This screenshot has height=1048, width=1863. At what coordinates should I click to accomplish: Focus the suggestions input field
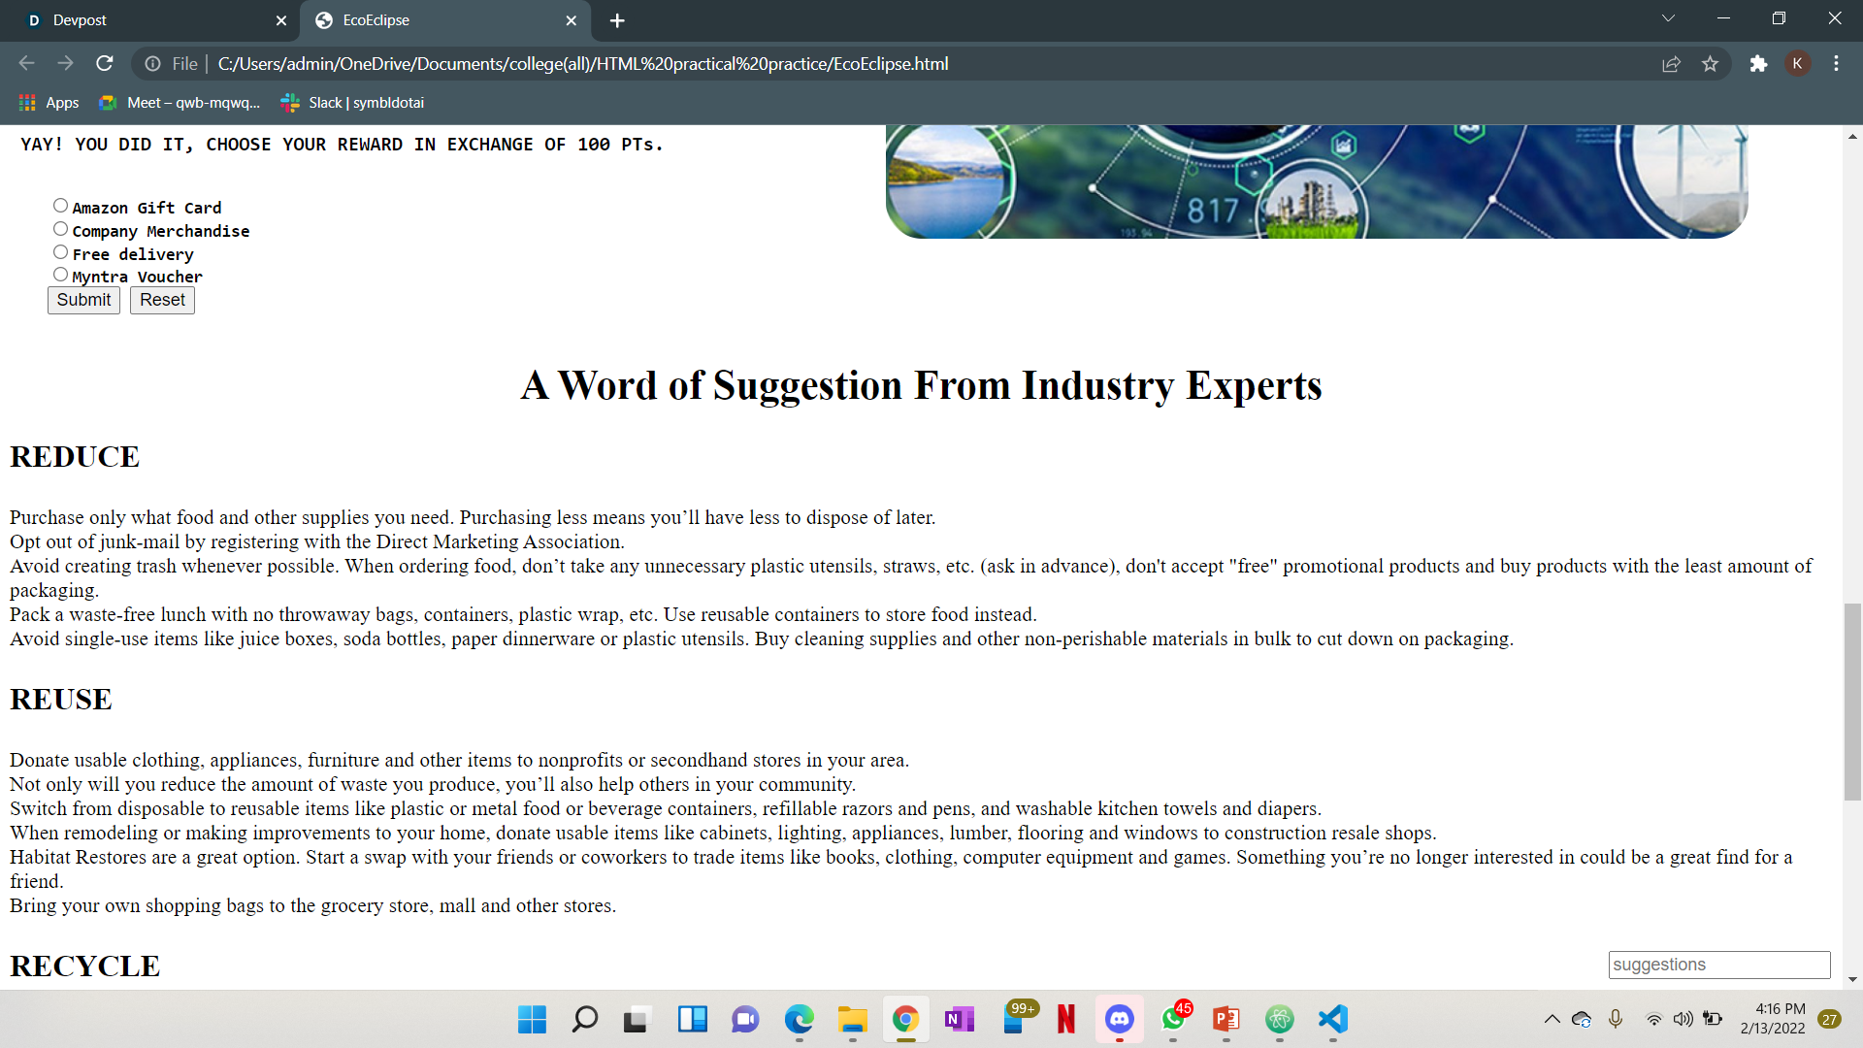pos(1718,965)
